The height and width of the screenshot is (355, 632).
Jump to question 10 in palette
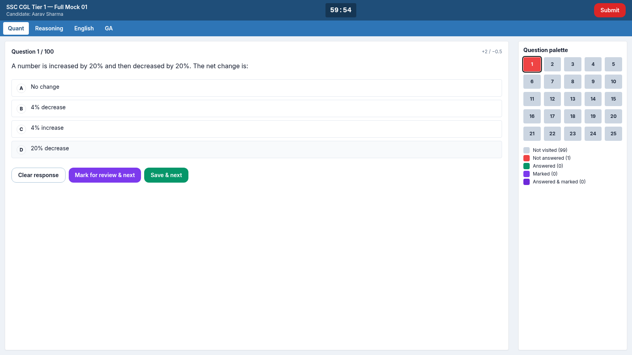tap(613, 82)
